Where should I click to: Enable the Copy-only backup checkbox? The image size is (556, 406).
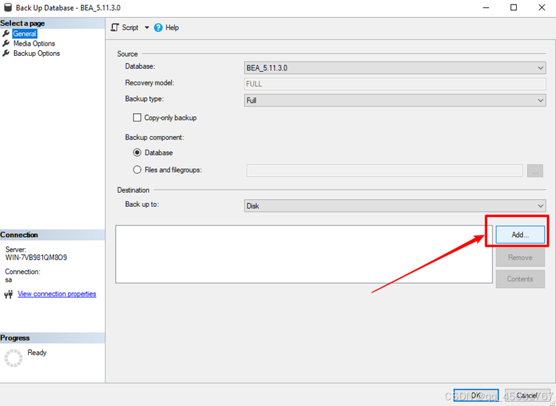(137, 118)
